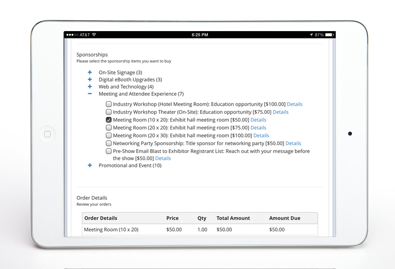Tap the location arrow status icon

click(x=312, y=35)
